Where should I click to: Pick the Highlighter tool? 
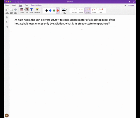[37, 10]
